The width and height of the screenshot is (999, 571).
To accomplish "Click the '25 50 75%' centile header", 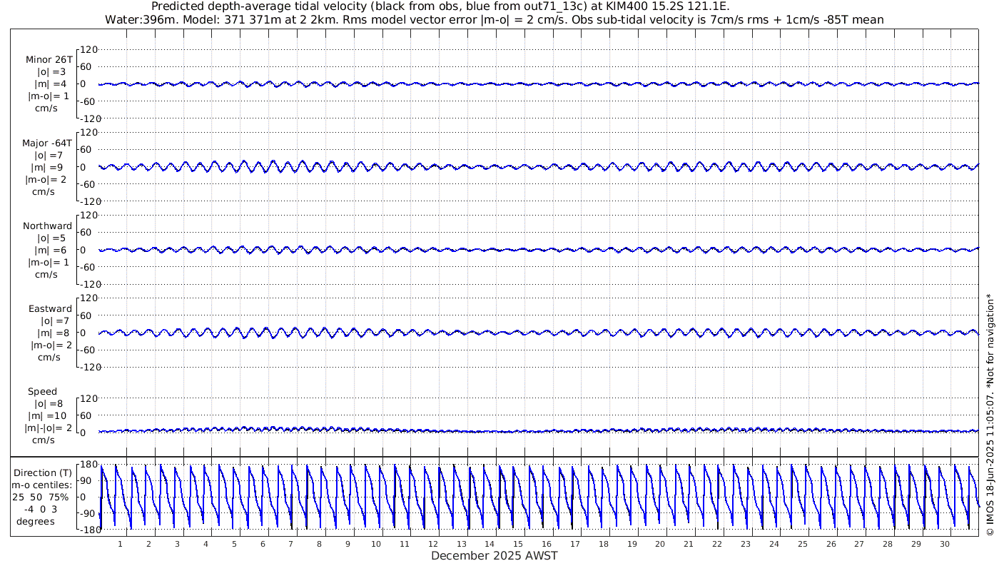I will [x=41, y=497].
